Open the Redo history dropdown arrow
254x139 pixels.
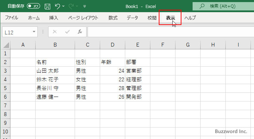[x=77, y=6]
